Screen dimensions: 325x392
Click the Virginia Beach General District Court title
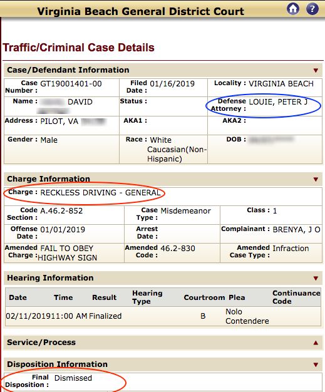pos(140,11)
